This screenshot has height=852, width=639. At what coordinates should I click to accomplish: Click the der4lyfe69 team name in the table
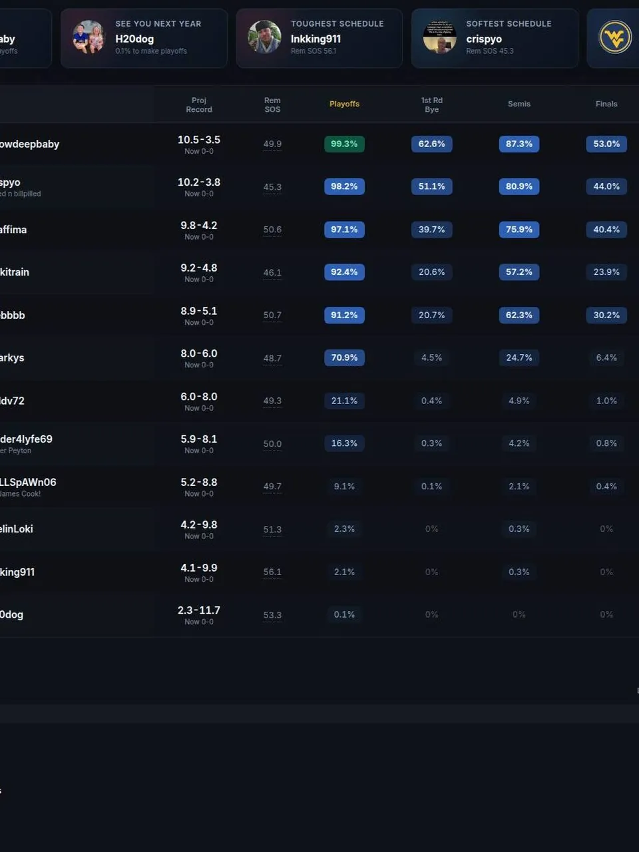pos(26,439)
